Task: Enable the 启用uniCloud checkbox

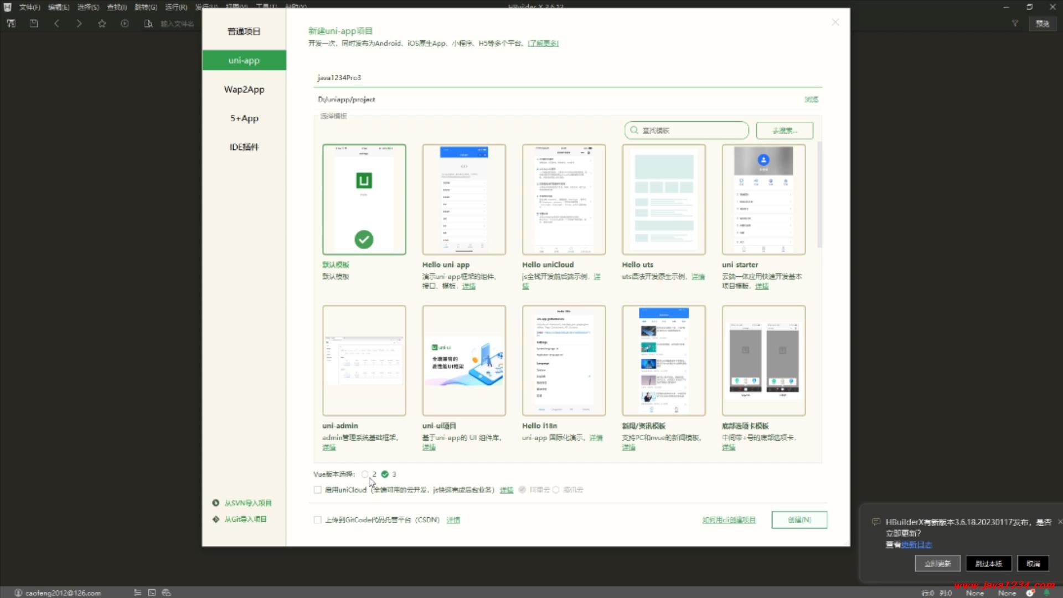Action: click(x=317, y=490)
